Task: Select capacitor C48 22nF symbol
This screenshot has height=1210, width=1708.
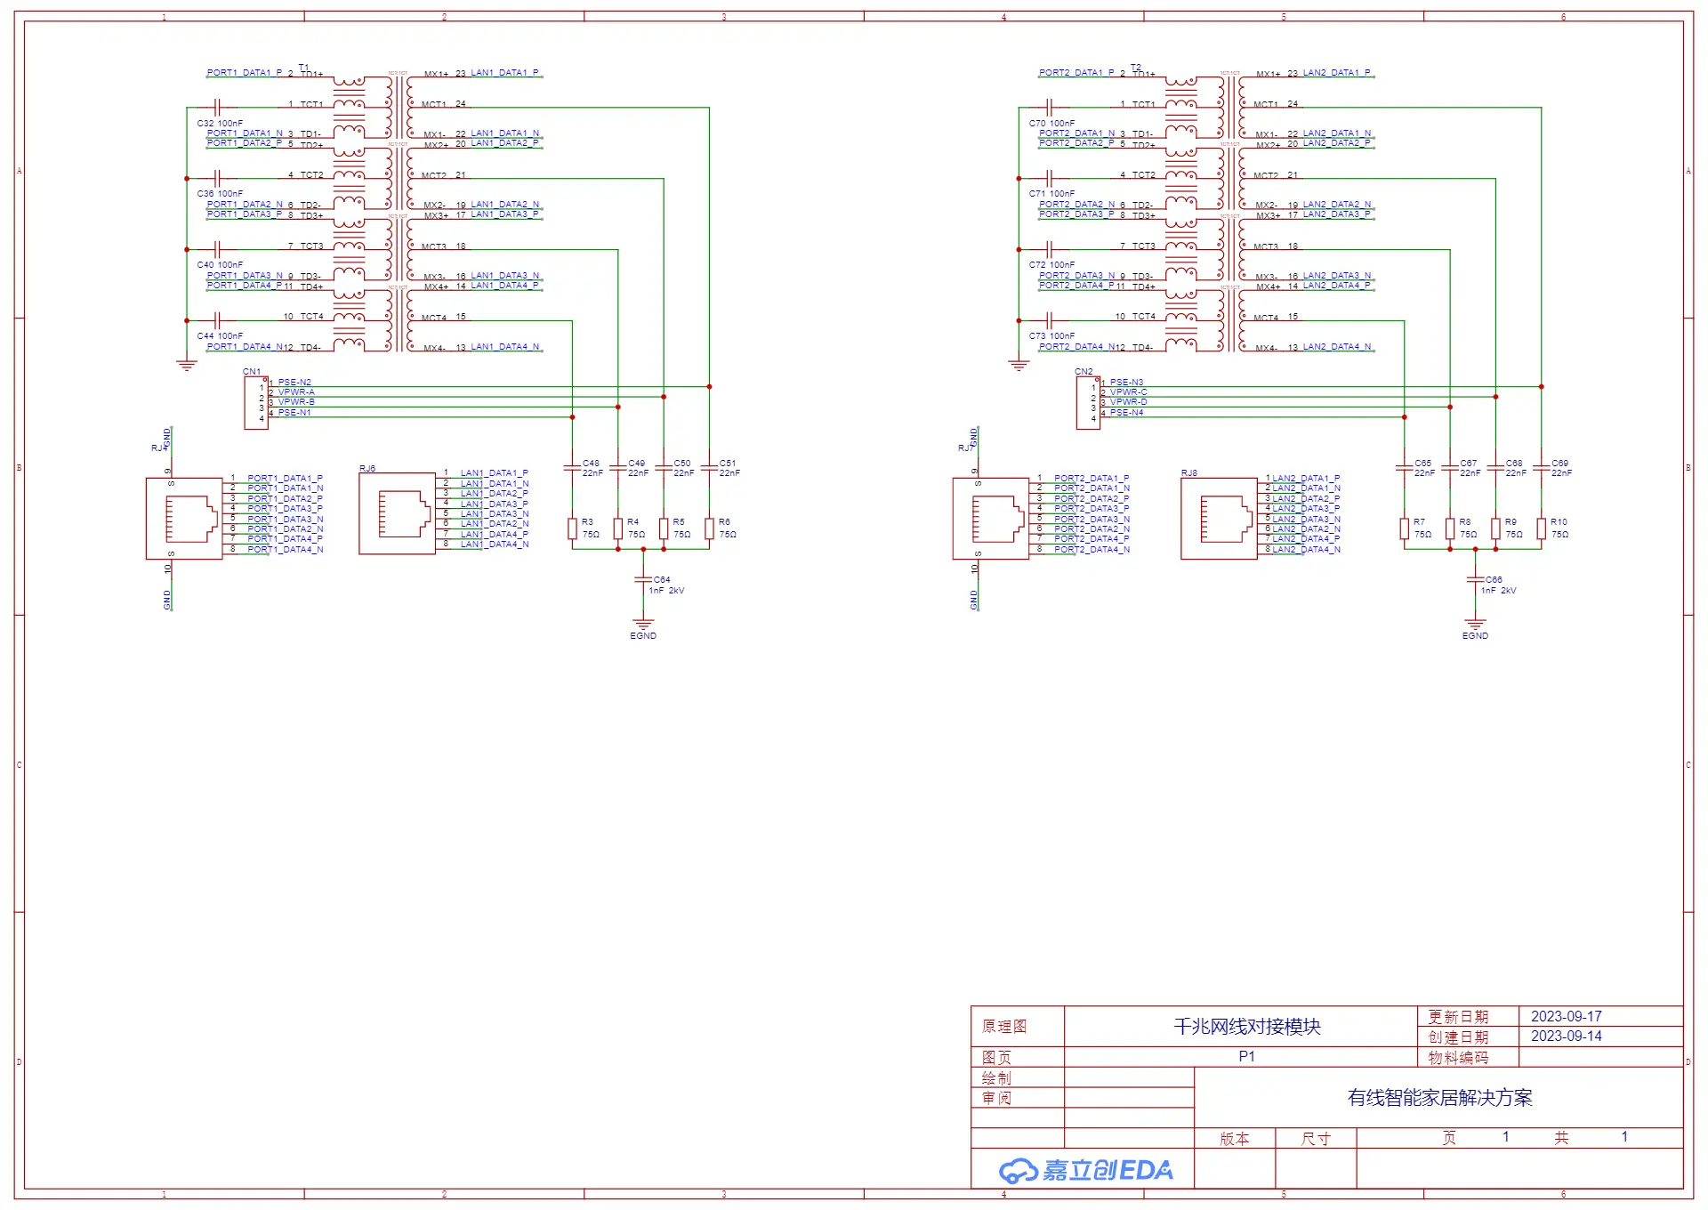Action: [572, 468]
